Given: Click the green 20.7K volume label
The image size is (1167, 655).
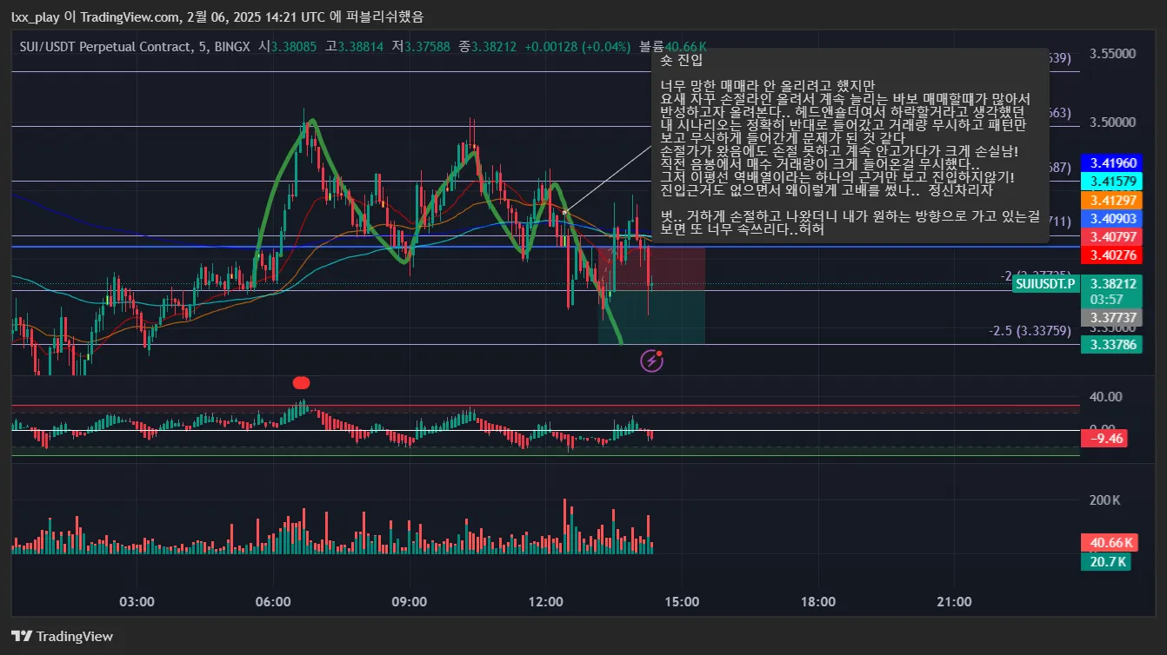Looking at the screenshot, I should 1105,562.
